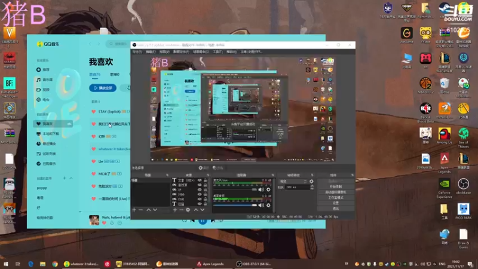The width and height of the screenshot is (478, 269).
Task: Click QQ Music search box
Action: point(118,44)
